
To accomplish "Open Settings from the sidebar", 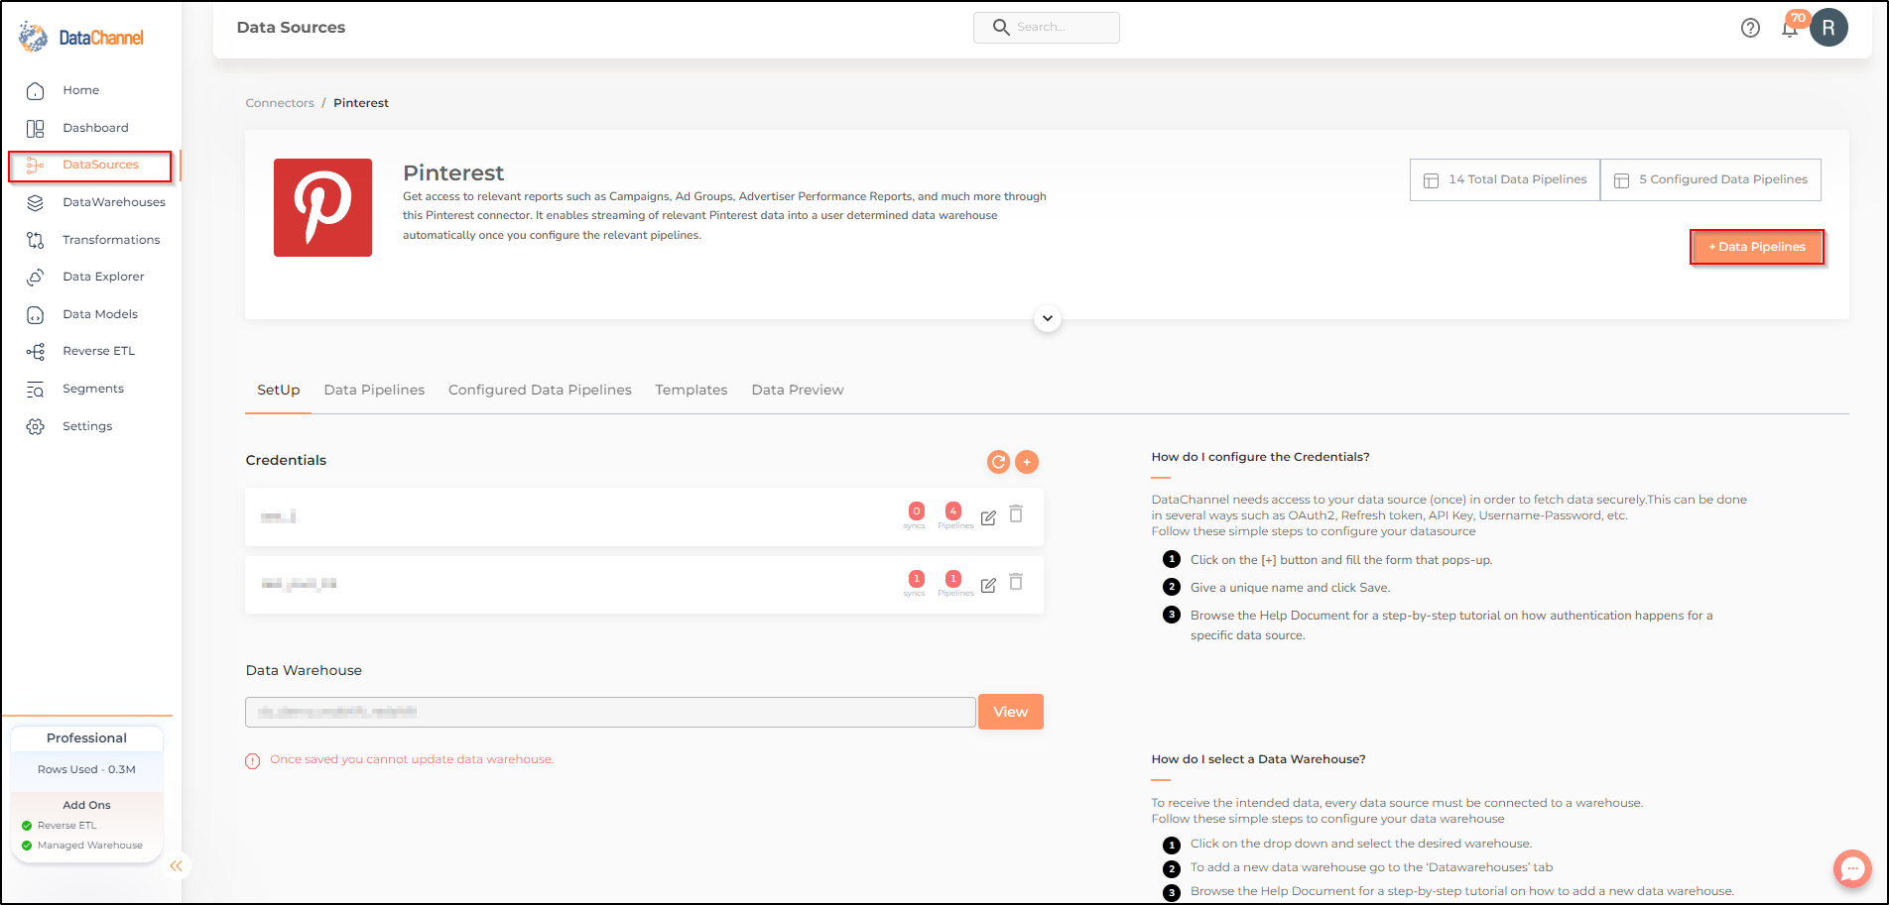I will [87, 426].
